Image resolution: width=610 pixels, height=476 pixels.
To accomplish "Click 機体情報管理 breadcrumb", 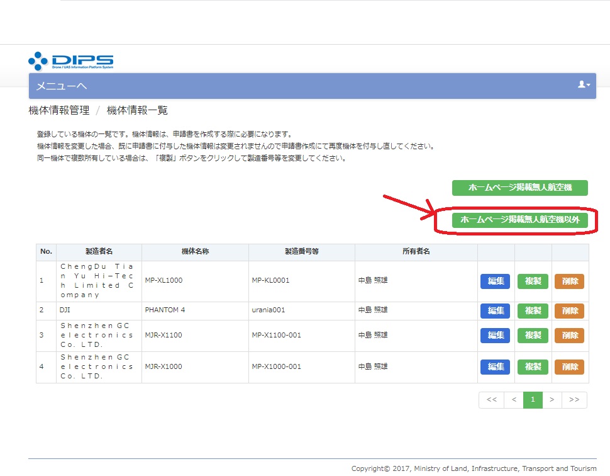I will pyautogui.click(x=59, y=111).
